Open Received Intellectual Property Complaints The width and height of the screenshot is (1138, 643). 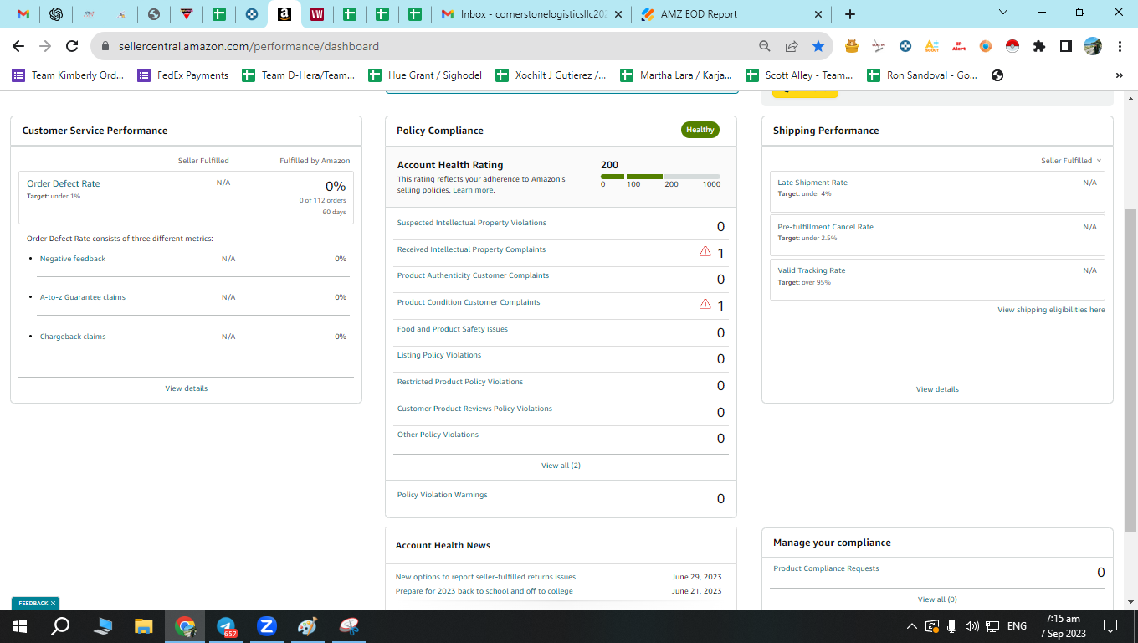click(471, 249)
